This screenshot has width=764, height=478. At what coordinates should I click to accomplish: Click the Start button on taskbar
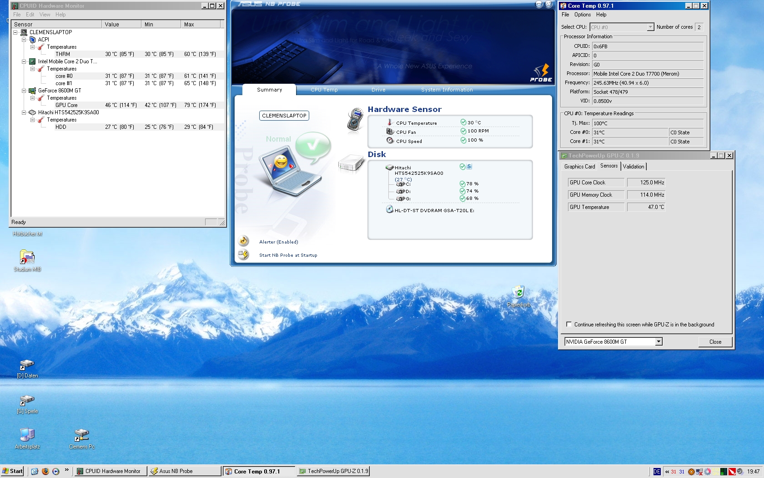click(x=12, y=471)
